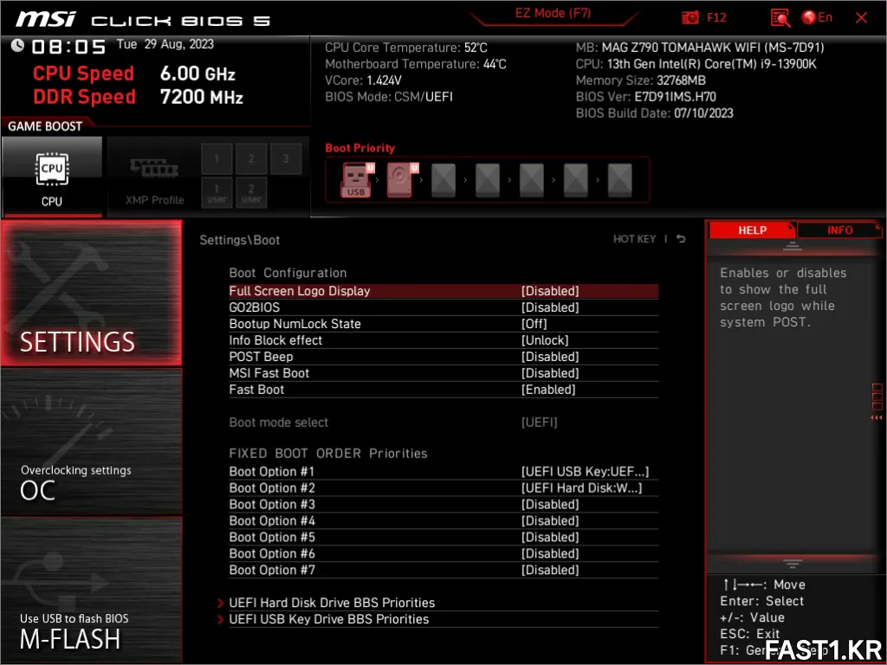Open the BIOS search magnifier icon
The height and width of the screenshot is (665, 887).
coord(780,17)
